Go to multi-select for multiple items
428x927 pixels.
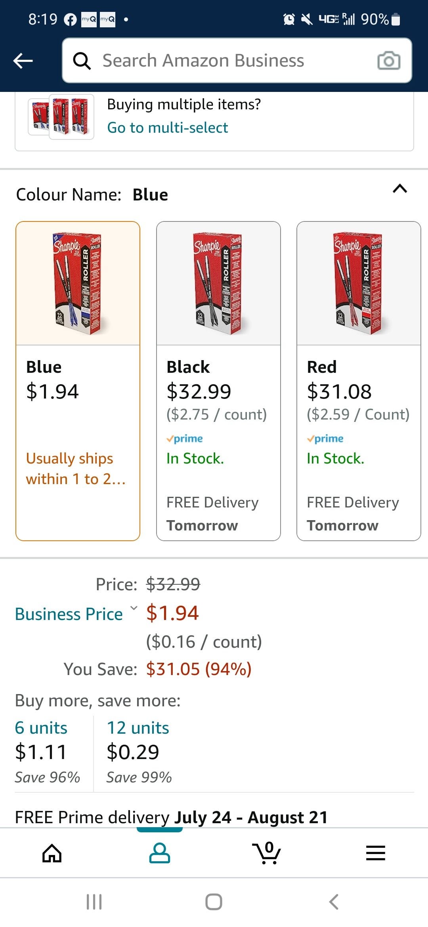[167, 127]
